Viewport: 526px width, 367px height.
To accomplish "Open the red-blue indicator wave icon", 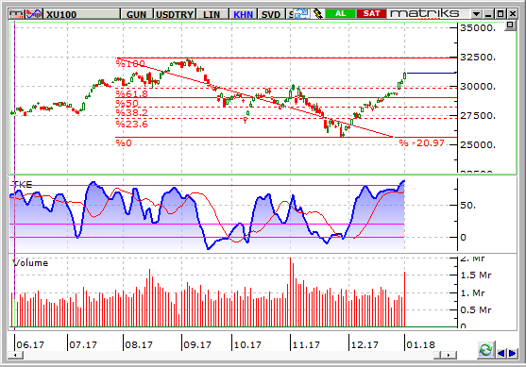I will (34, 14).
